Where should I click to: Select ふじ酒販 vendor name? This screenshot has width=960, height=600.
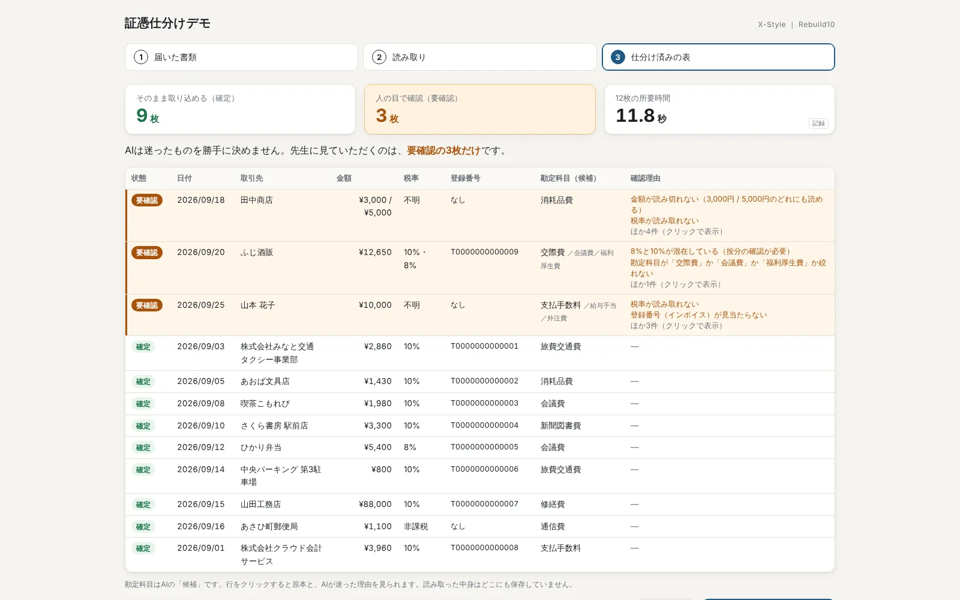(257, 253)
